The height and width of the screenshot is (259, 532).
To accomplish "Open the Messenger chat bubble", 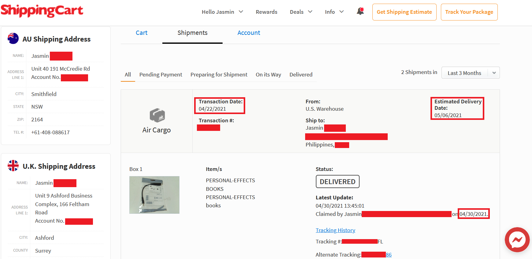I will click(517, 240).
